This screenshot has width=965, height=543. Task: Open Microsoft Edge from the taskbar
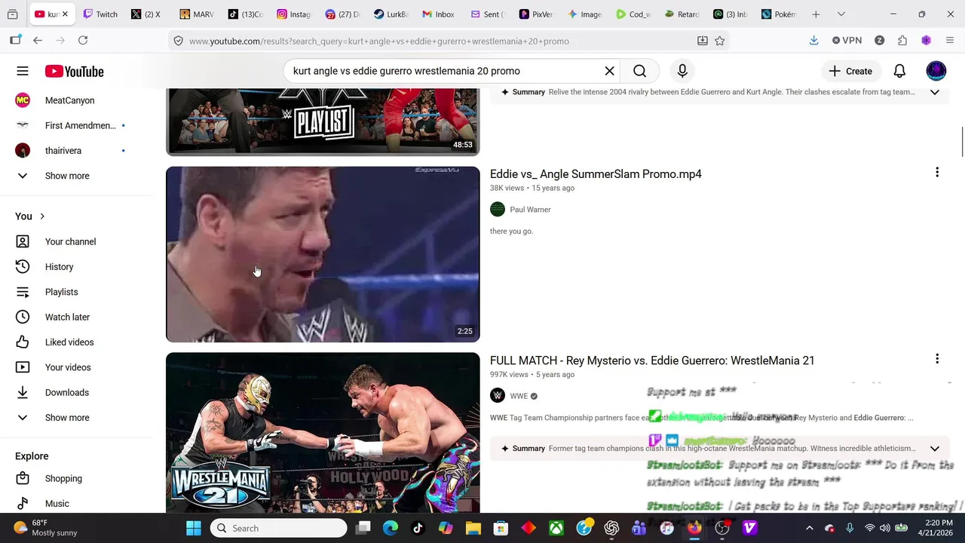coord(390,528)
